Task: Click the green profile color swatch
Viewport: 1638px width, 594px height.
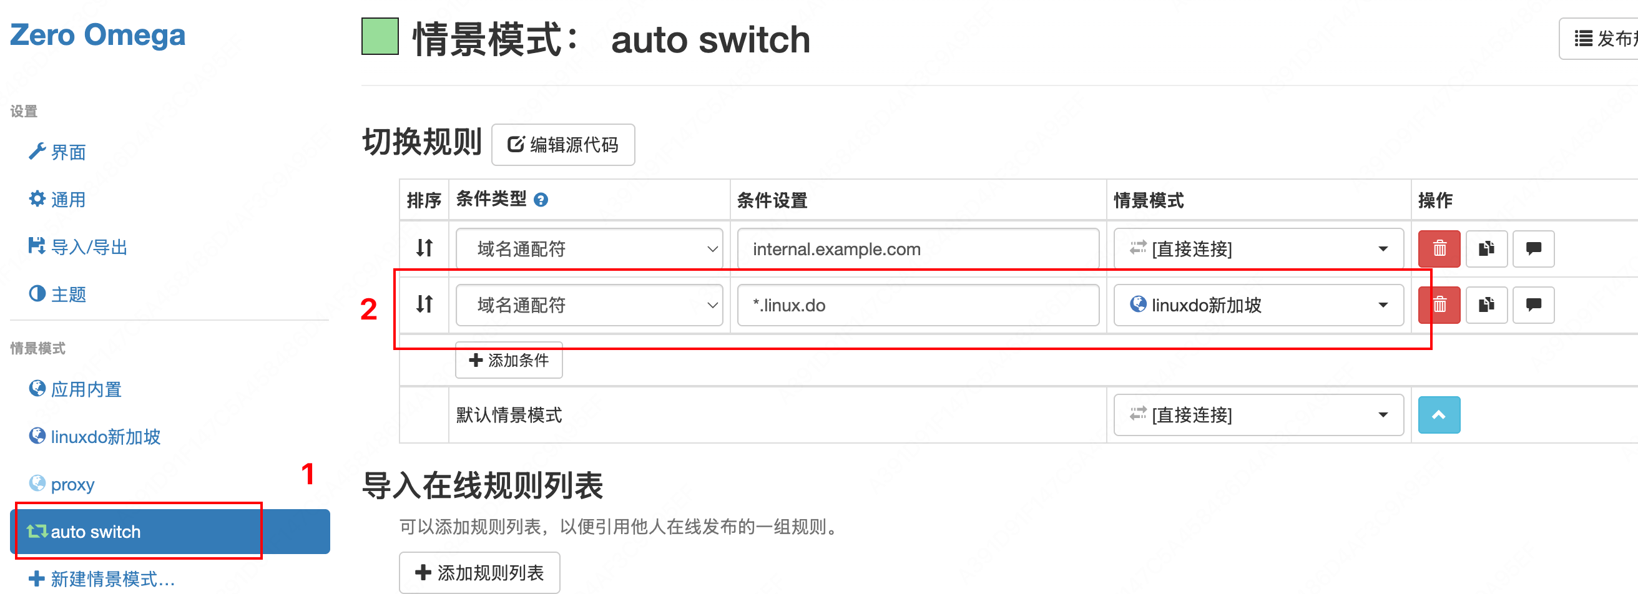Action: 380,36
